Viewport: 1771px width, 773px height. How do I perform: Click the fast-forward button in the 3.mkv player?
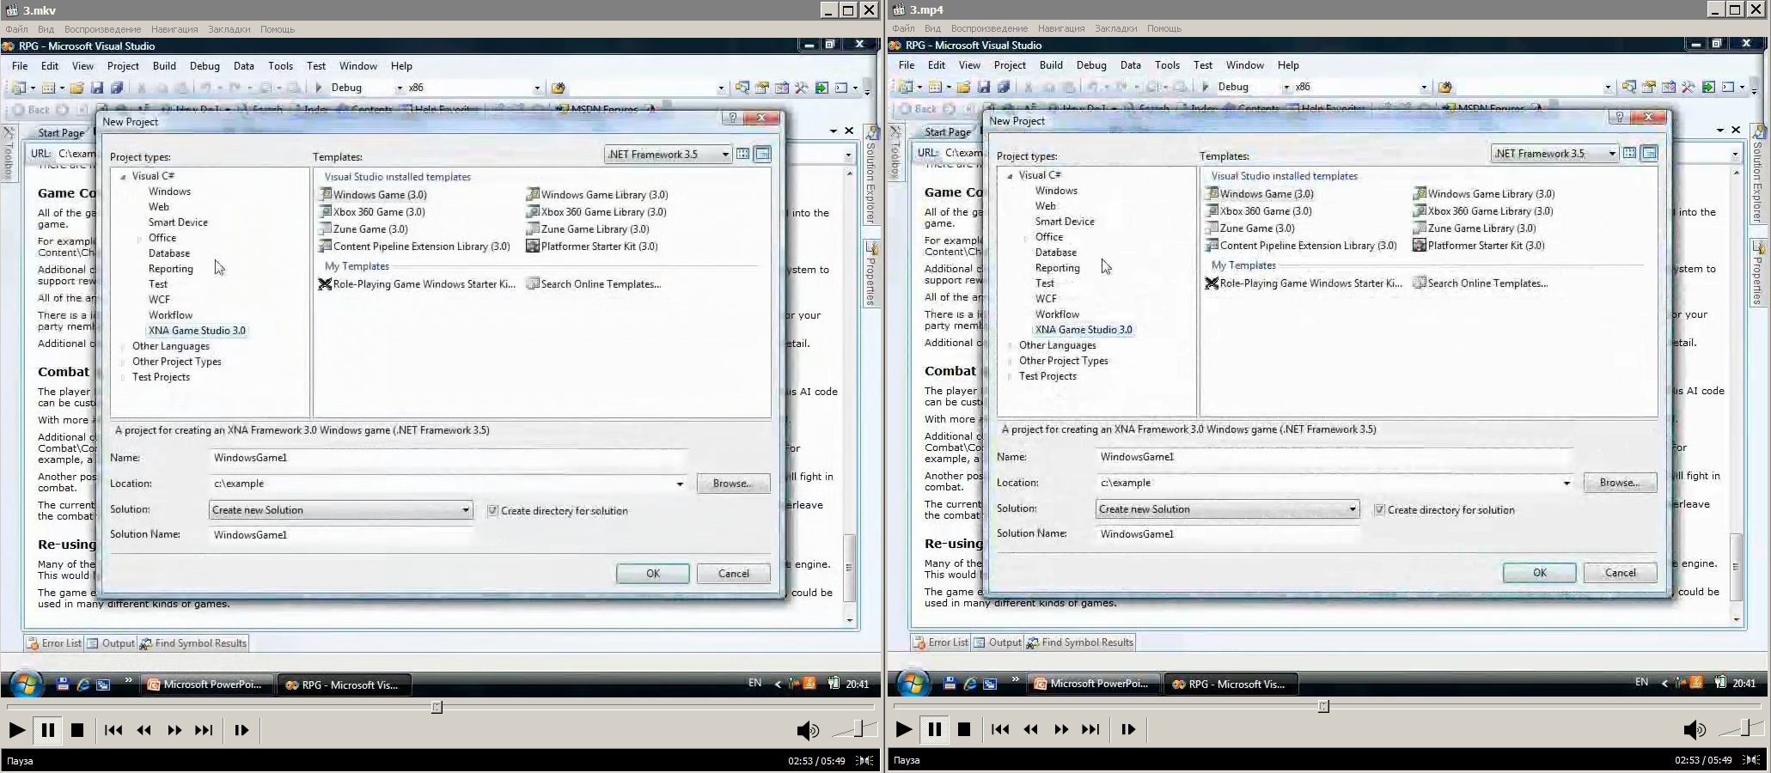pyautogui.click(x=174, y=730)
